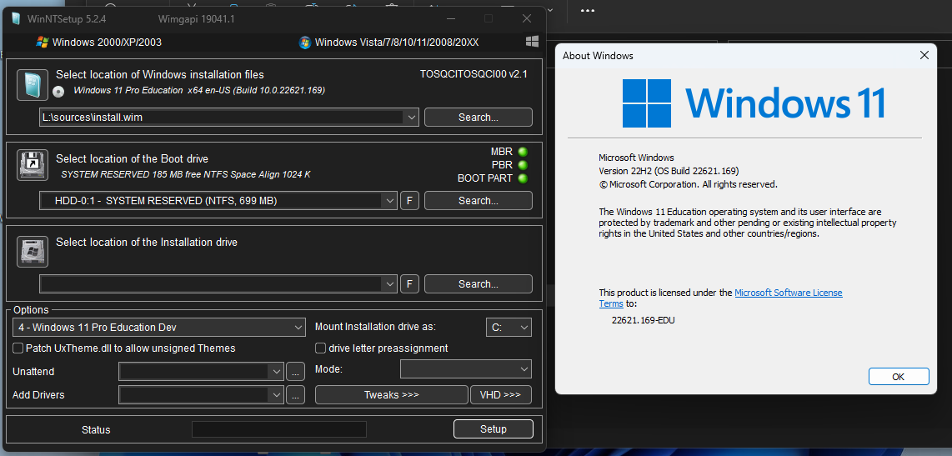
Task: Click the SYSTEM RESERVED 185 MB free info text
Action: (x=187, y=174)
